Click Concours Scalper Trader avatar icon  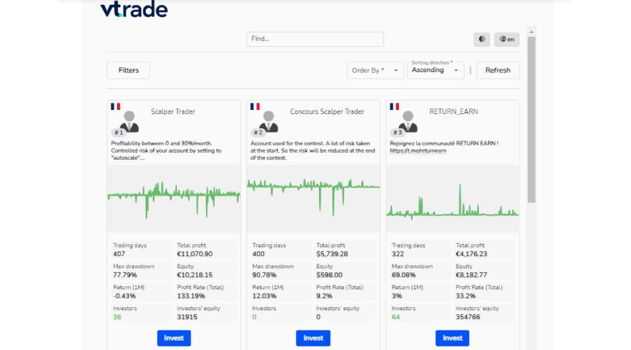click(269, 121)
